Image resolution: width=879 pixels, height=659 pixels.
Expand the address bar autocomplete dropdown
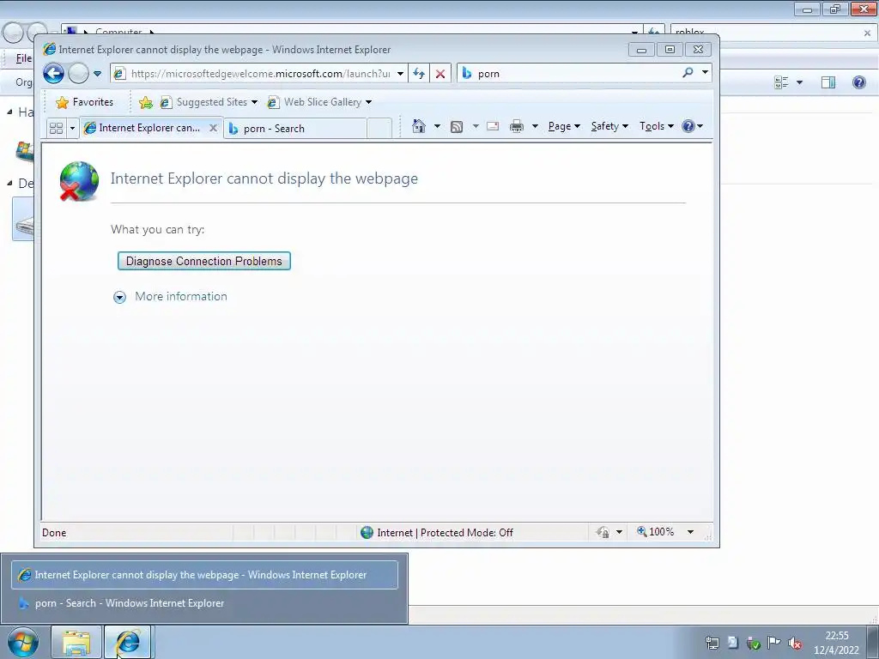point(400,74)
